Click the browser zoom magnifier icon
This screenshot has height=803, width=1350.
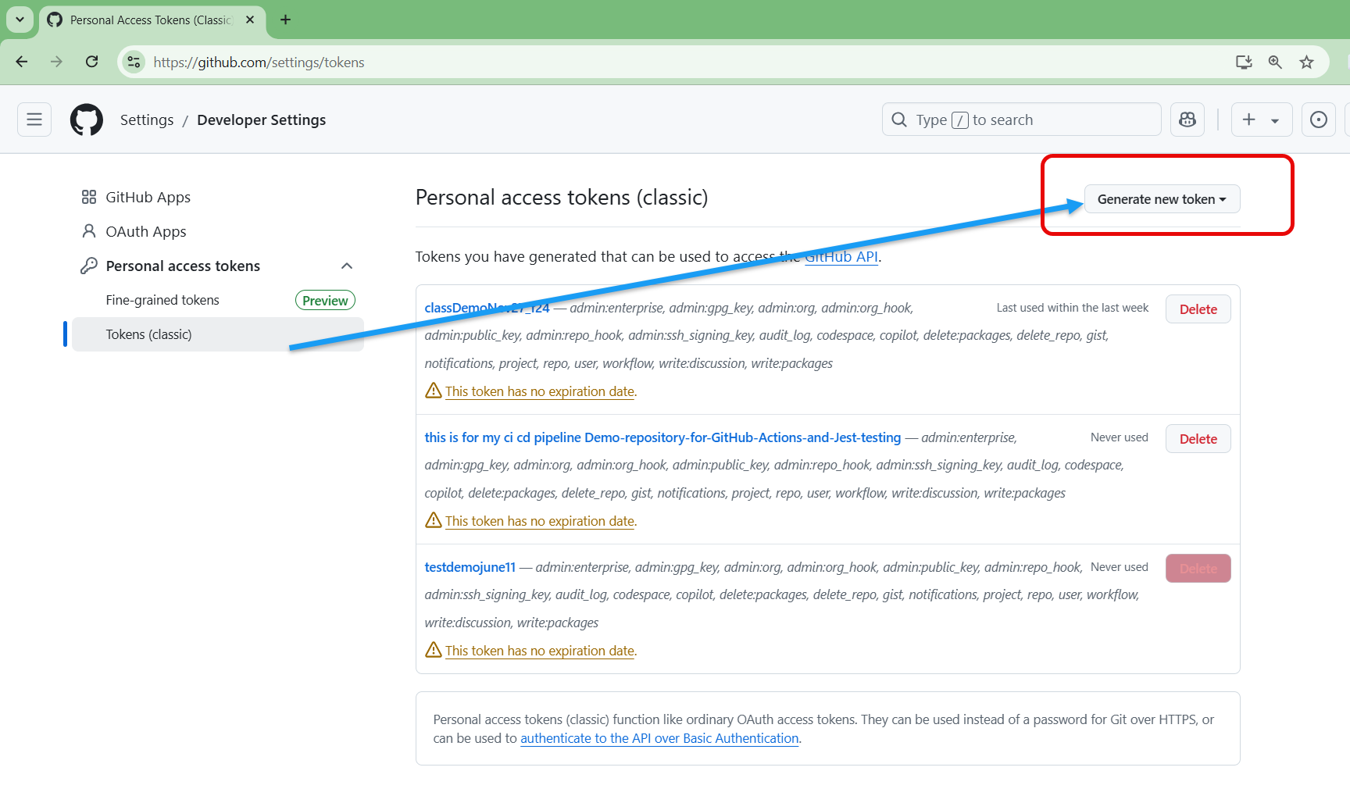1275,62
